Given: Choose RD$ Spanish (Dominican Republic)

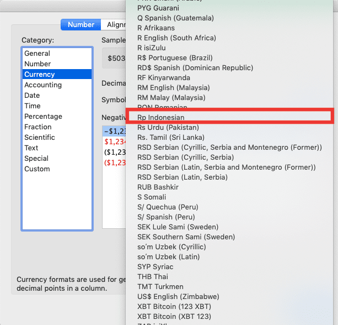Looking at the screenshot, I should [229, 67].
